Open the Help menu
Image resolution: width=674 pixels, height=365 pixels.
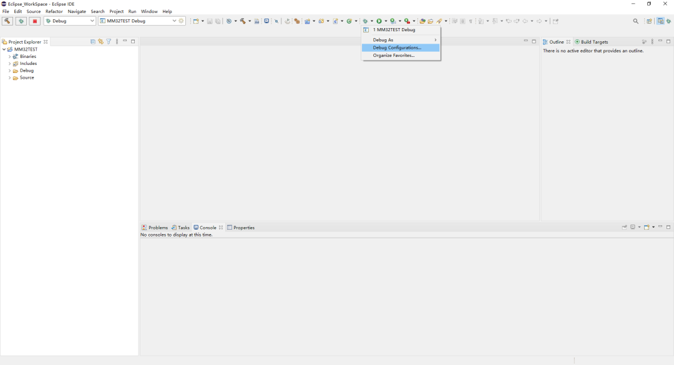point(167,12)
